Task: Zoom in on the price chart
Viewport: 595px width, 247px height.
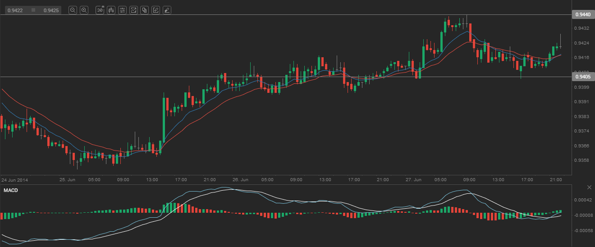Action: (x=84, y=10)
